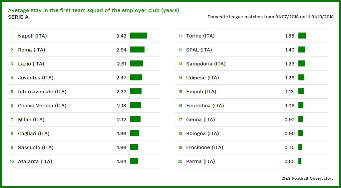Click the green bar beside Lazio's 2.61
The height and width of the screenshot is (188, 341).
(136, 63)
